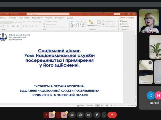Viewport: 161px width, 120px height.
Task: Click the red leave call button
Action: (112, 115)
